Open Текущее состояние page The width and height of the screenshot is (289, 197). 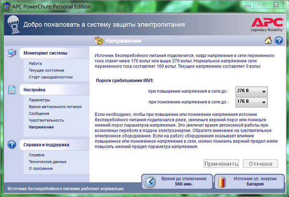pyautogui.click(x=46, y=70)
